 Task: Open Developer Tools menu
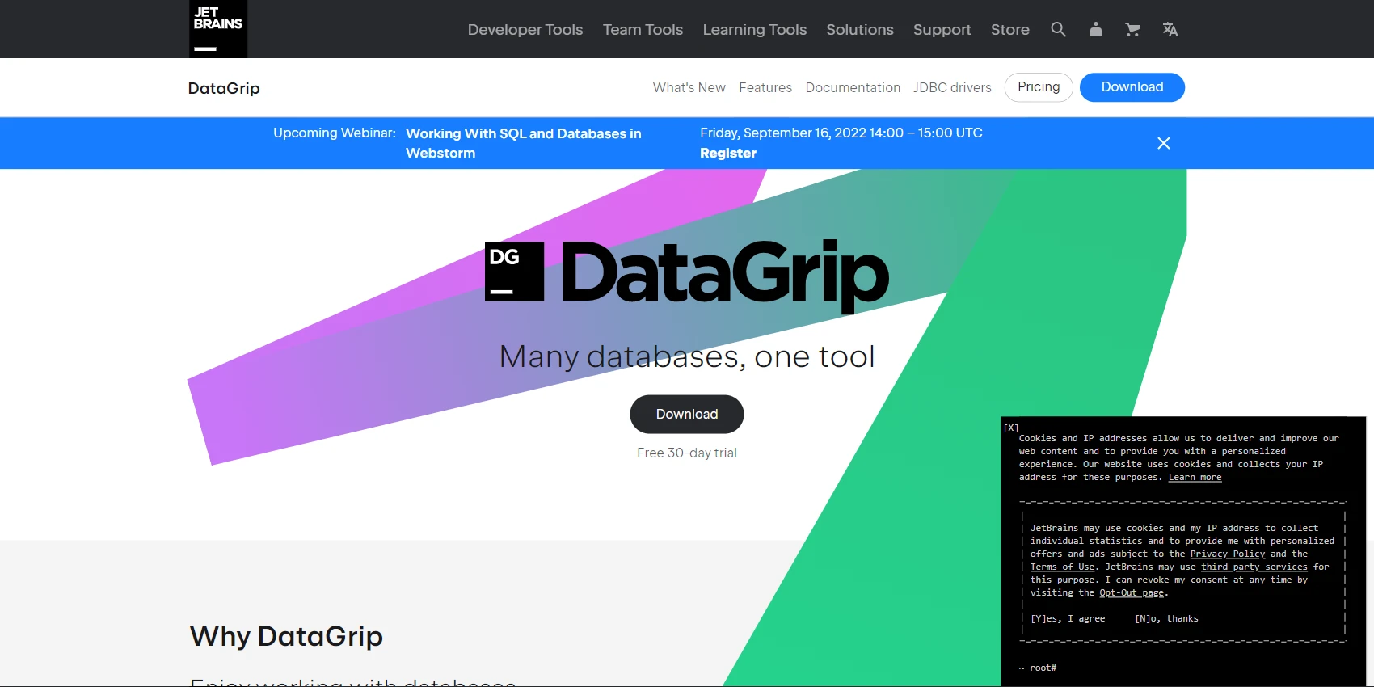(525, 29)
